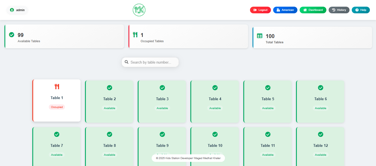Image resolution: width=376 pixels, height=166 pixels.
Task: Click the magnifier icon in the search box
Action: pyautogui.click(x=127, y=62)
